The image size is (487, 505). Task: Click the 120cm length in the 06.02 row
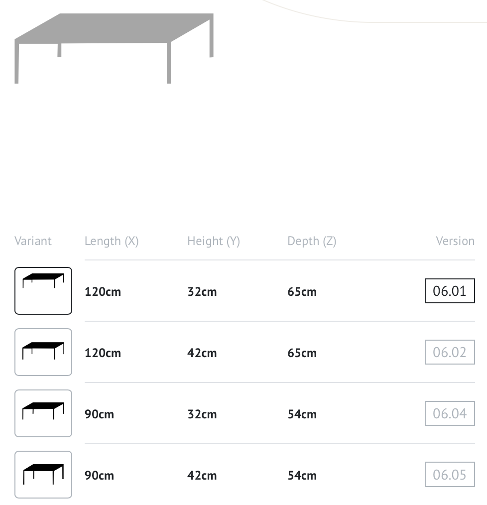pyautogui.click(x=103, y=353)
